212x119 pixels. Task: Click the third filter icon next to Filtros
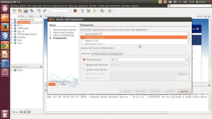29,112
